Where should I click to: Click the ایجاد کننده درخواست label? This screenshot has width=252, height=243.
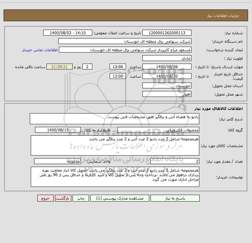pos(225,50)
